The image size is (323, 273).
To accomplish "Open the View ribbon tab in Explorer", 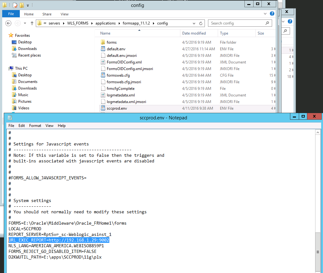I will [64, 14].
